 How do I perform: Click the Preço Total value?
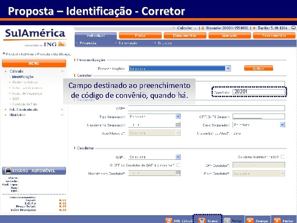pos(63,206)
